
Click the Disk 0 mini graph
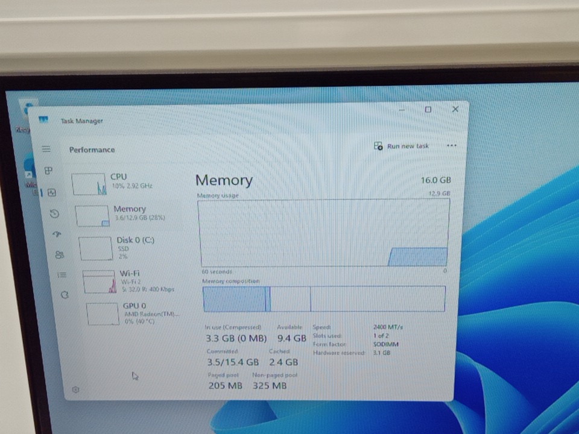pos(95,248)
